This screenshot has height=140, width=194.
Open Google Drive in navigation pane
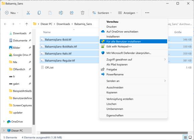20,55
